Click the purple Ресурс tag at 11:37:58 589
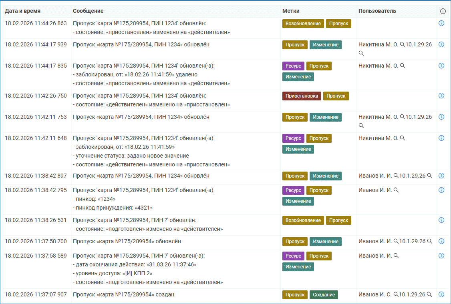 (x=293, y=256)
